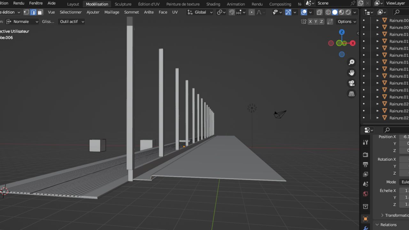This screenshot has width=409, height=230.
Task: Toggle camera view gizmo icon
Action: pyautogui.click(x=351, y=83)
